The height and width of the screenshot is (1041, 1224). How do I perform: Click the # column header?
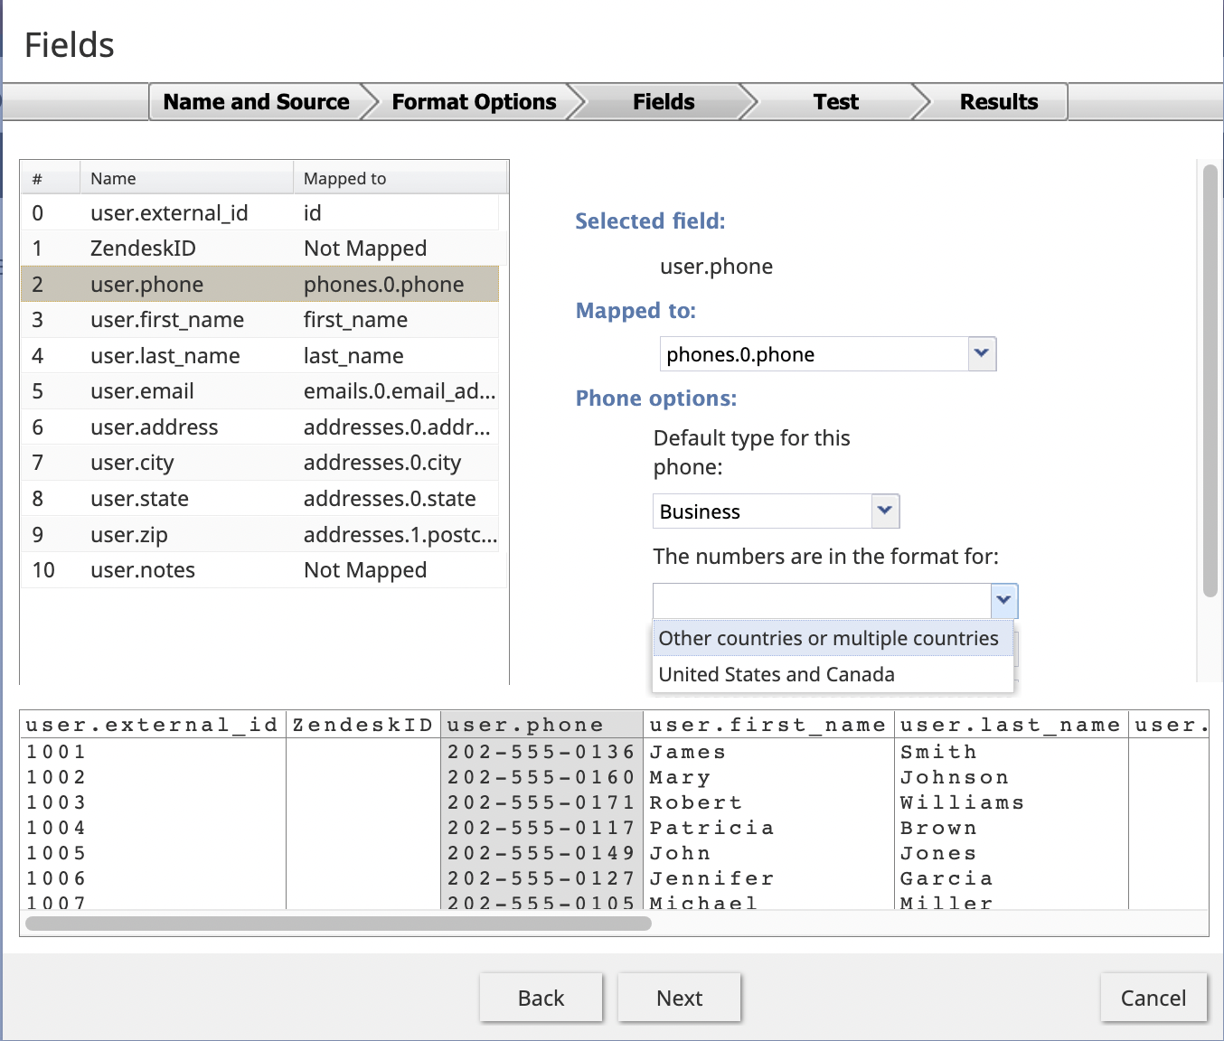pyautogui.click(x=51, y=178)
